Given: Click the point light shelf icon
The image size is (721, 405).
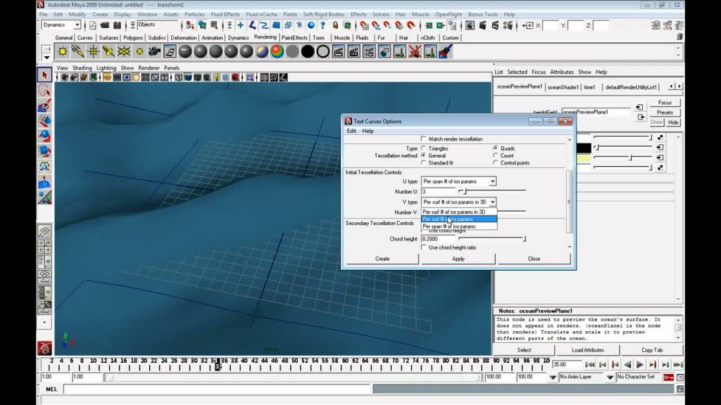Looking at the screenshot, I should [x=94, y=51].
